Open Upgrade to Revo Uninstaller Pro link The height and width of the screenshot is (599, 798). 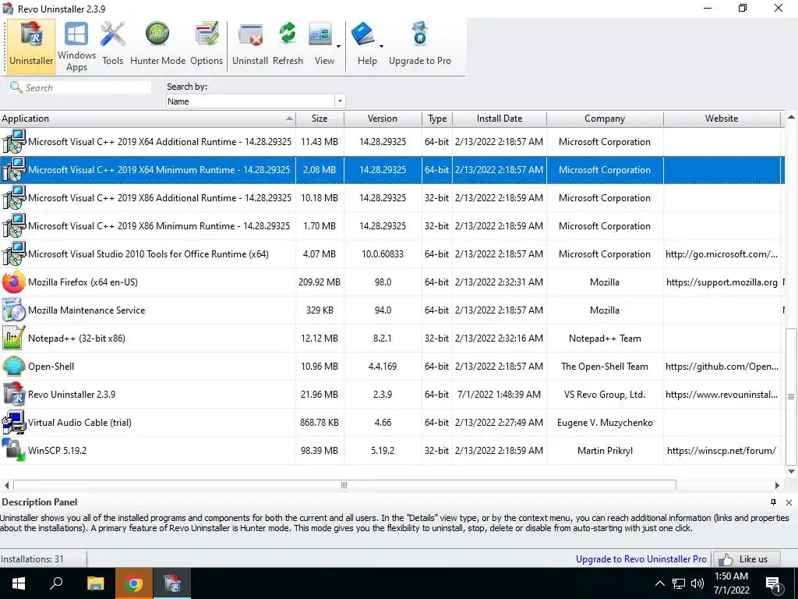coord(641,558)
